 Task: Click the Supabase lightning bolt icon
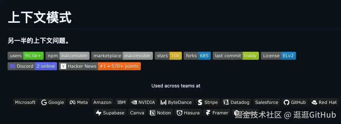(99, 113)
